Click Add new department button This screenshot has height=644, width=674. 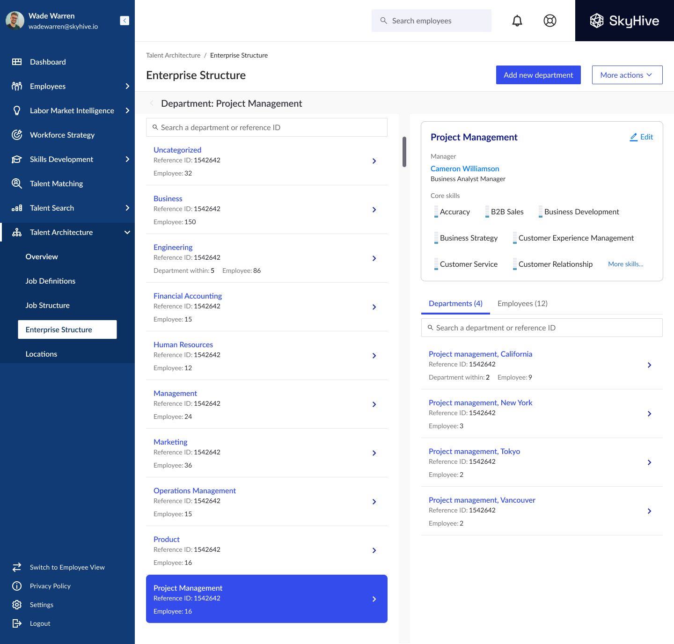(x=538, y=75)
